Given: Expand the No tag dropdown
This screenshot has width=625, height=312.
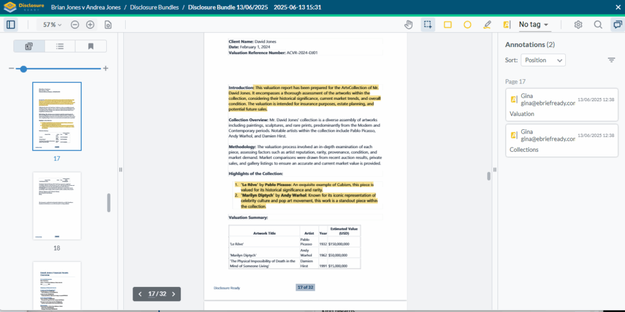Looking at the screenshot, I should coord(534,25).
